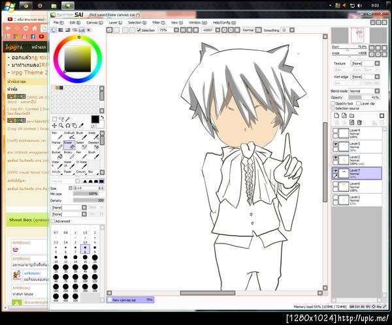Image resolution: width=392 pixels, height=325 pixels.
Task: Open the Help/Config menu
Action: tap(224, 23)
